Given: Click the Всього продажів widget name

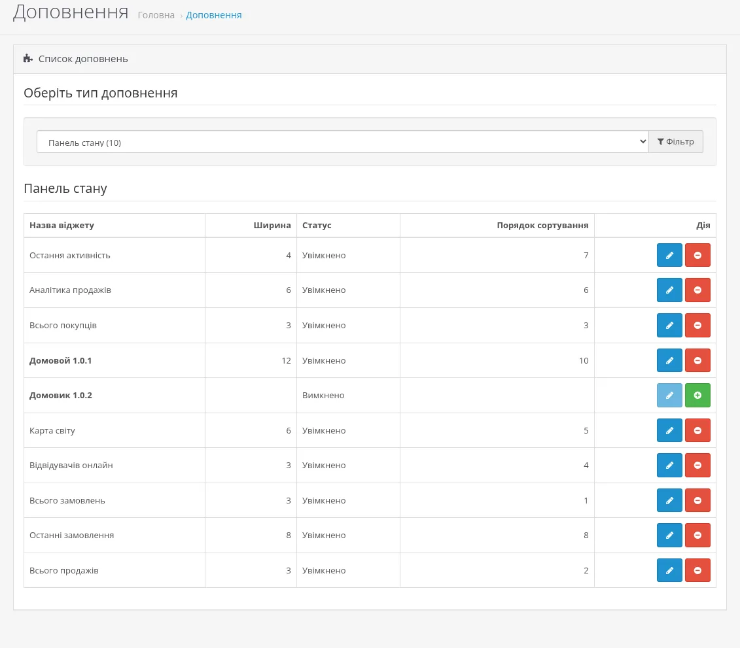Looking at the screenshot, I should [63, 571].
